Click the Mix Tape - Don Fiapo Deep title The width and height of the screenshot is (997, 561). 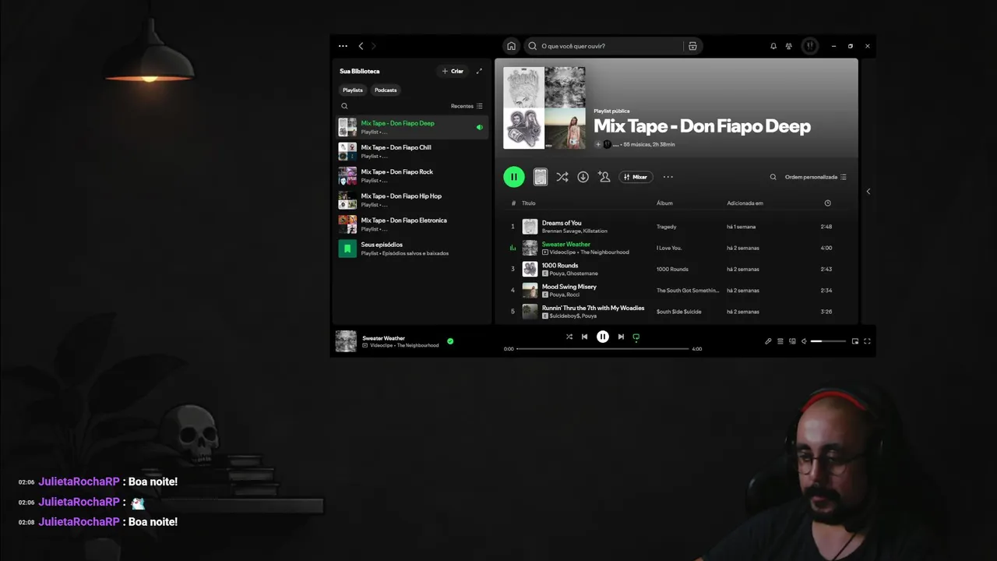[x=702, y=126]
